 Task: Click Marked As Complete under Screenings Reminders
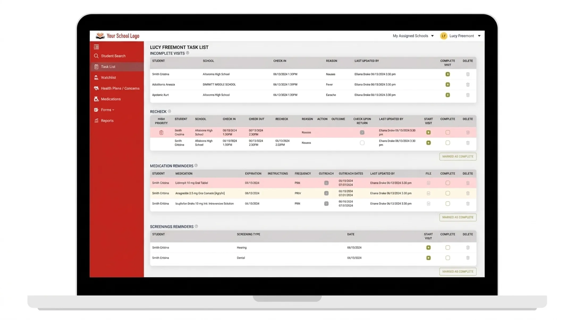click(458, 272)
